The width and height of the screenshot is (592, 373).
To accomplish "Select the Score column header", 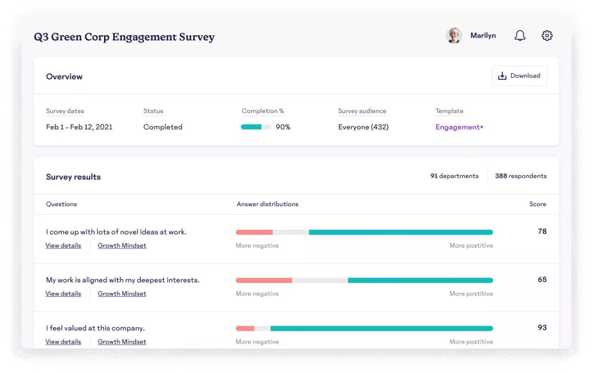I will pyautogui.click(x=538, y=204).
